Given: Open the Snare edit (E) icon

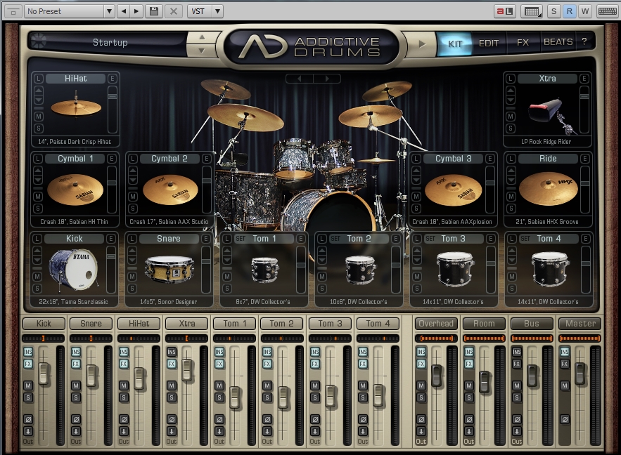Looking at the screenshot, I should (x=206, y=238).
